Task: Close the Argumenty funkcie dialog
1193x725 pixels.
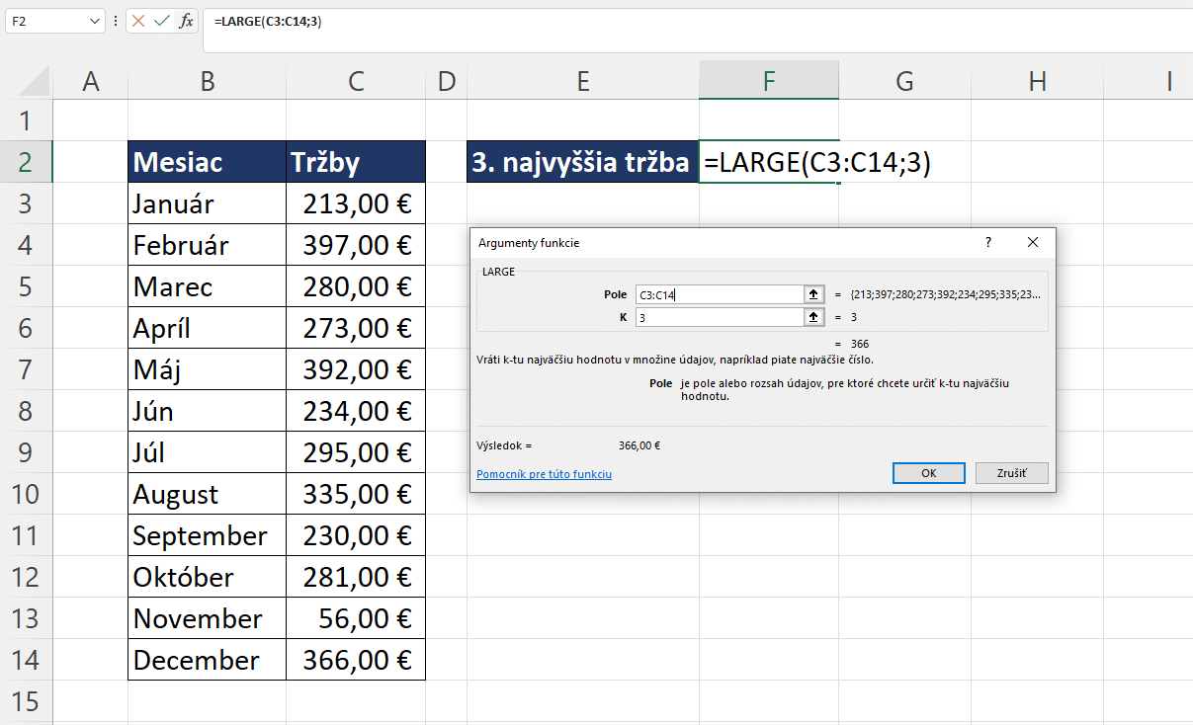Action: click(x=1033, y=242)
